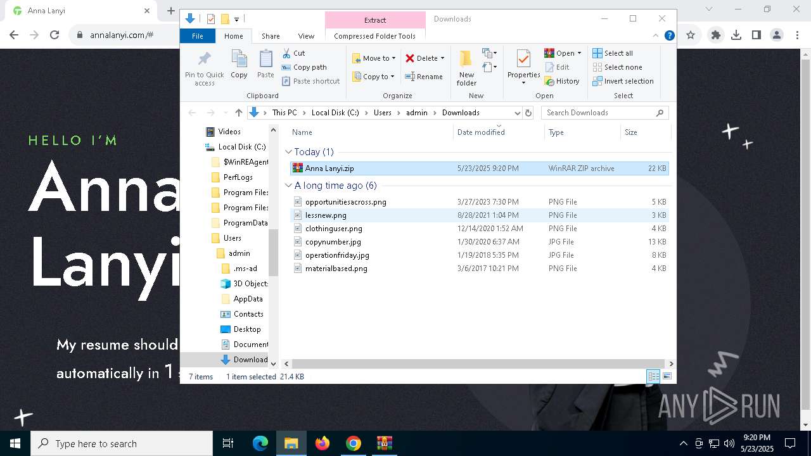The image size is (811, 456).
Task: Switch to the Share ribbon tab
Action: (x=271, y=36)
